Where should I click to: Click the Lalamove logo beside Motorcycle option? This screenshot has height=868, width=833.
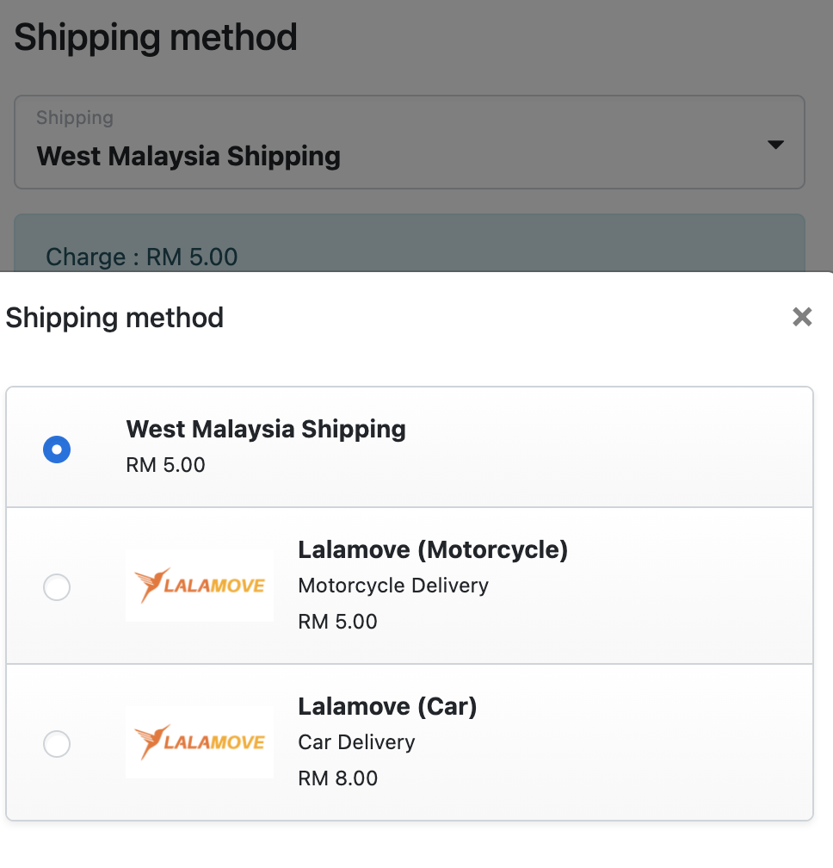coord(200,586)
